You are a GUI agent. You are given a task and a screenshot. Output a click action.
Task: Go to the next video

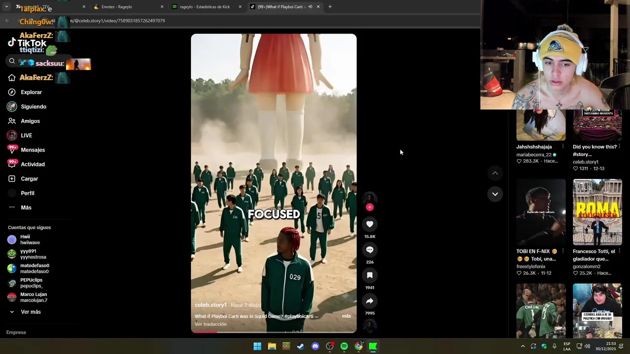point(495,194)
